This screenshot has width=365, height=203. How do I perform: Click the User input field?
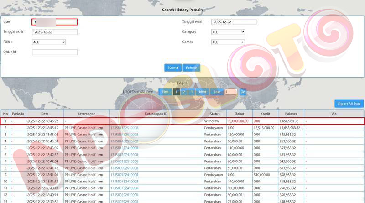pyautogui.click(x=54, y=22)
